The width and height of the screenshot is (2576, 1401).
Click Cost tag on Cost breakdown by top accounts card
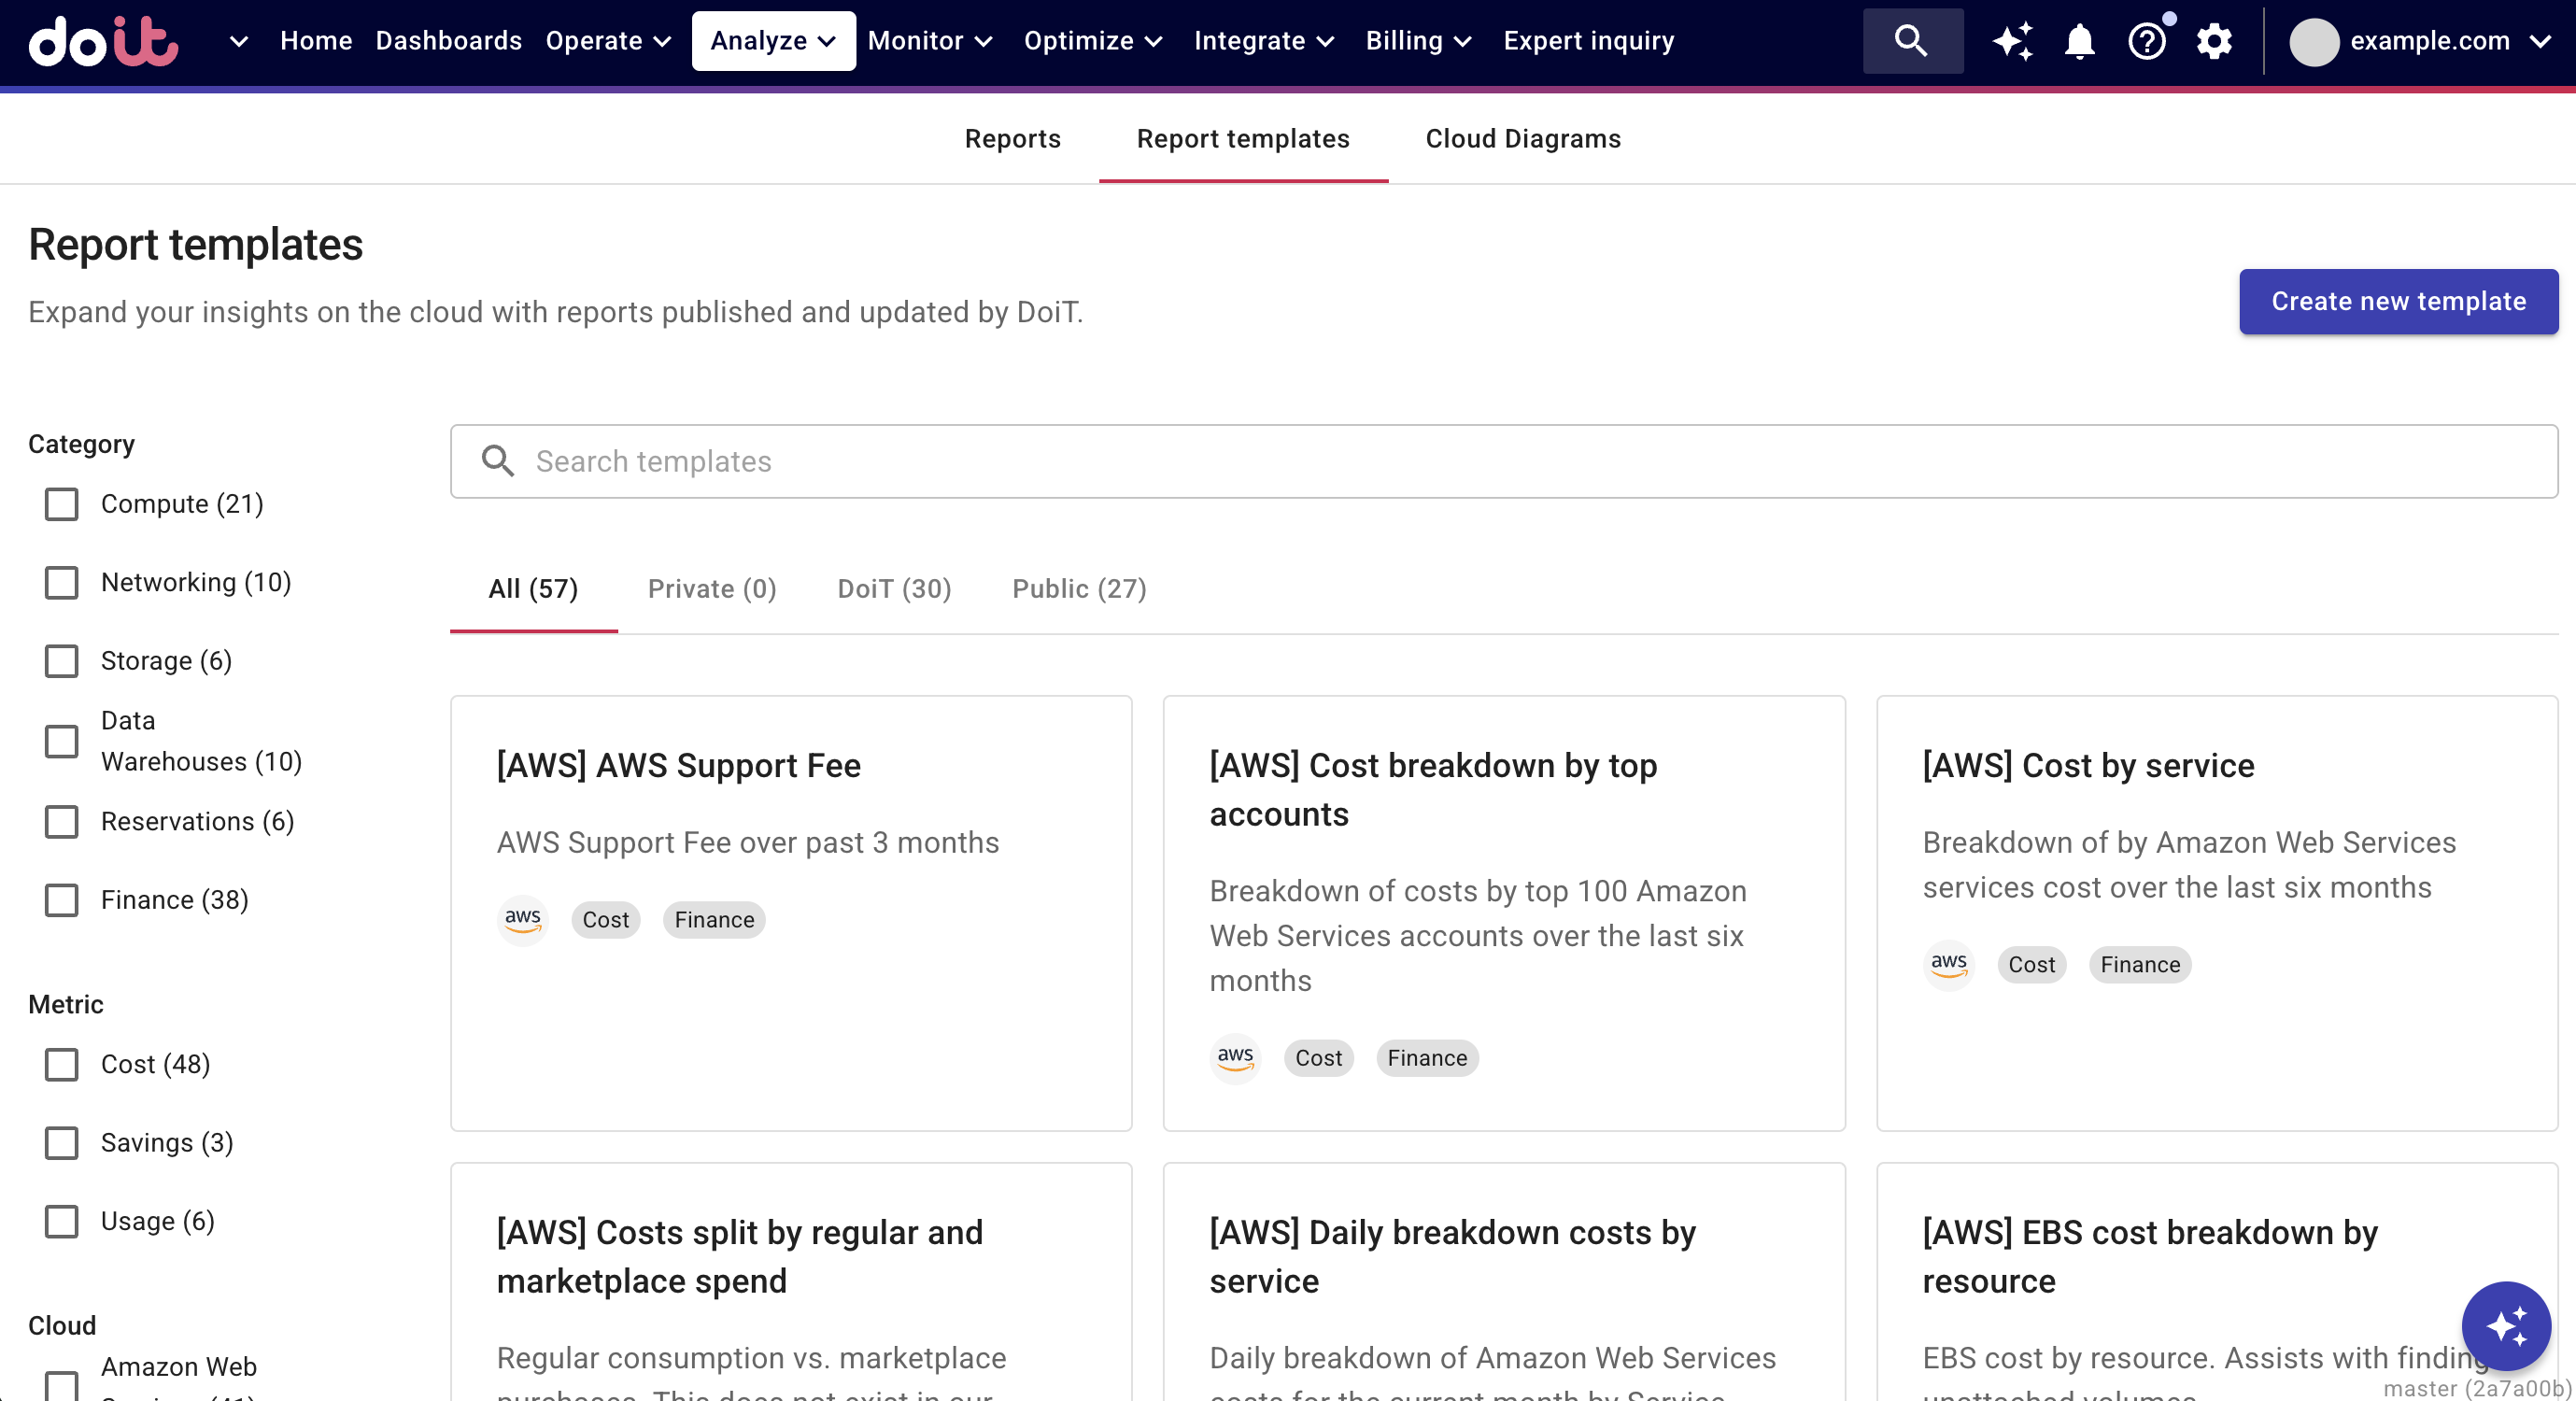(1319, 1058)
